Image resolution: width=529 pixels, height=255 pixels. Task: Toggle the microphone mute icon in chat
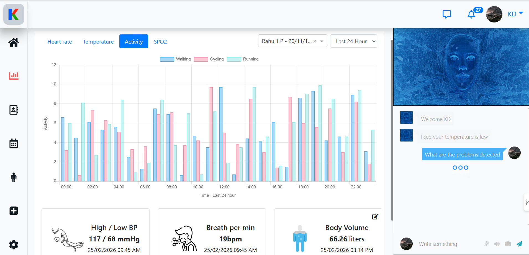(x=486, y=244)
